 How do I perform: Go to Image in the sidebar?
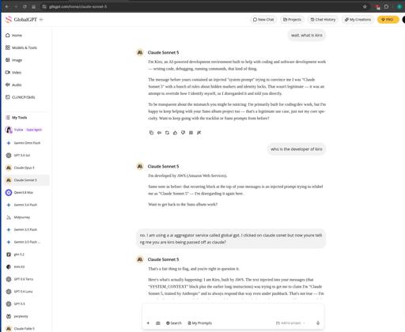pyautogui.click(x=14, y=60)
